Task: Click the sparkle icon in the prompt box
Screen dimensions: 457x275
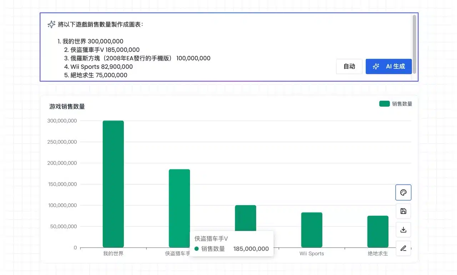Action: 51,24
